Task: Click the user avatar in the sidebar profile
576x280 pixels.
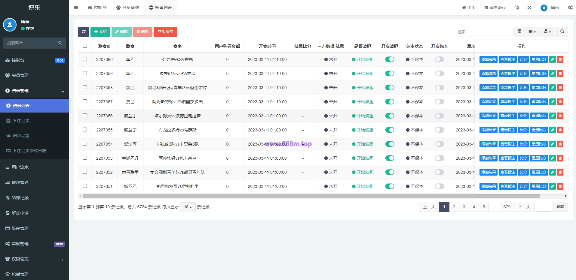Action: (10, 25)
